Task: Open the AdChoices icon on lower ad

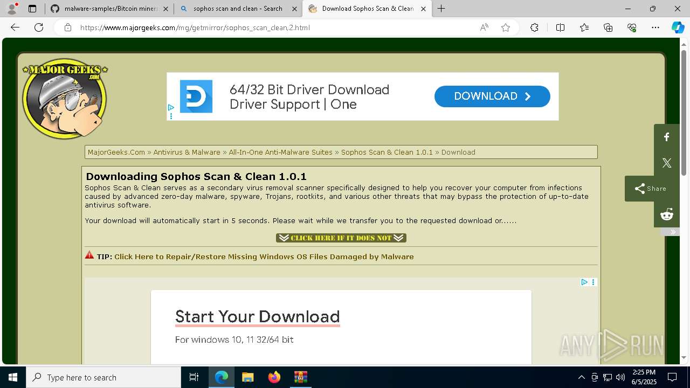Action: 584,282
